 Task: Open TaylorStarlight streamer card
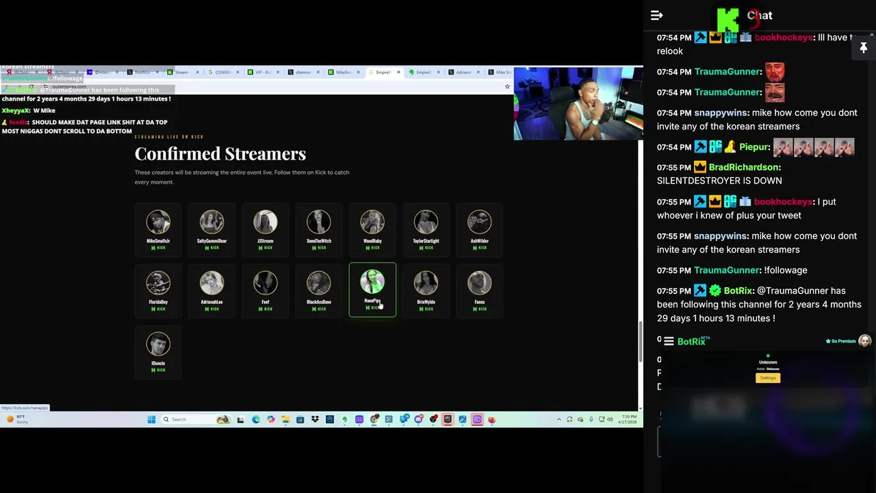pos(426,230)
